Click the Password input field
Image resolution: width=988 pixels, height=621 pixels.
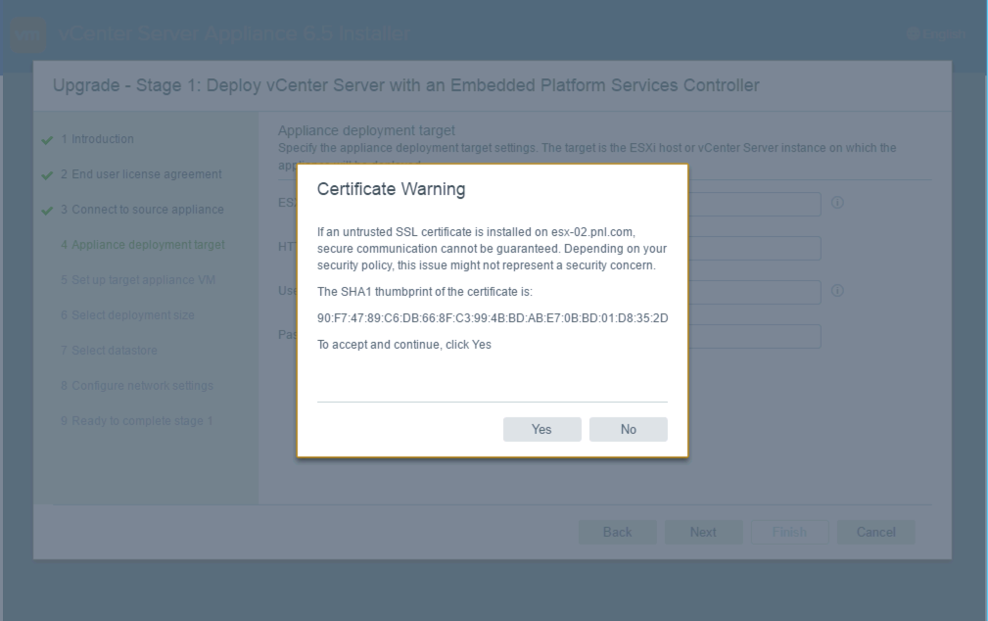(x=754, y=337)
